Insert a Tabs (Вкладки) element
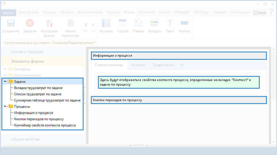The height and width of the screenshot is (155, 277). click(x=155, y=23)
